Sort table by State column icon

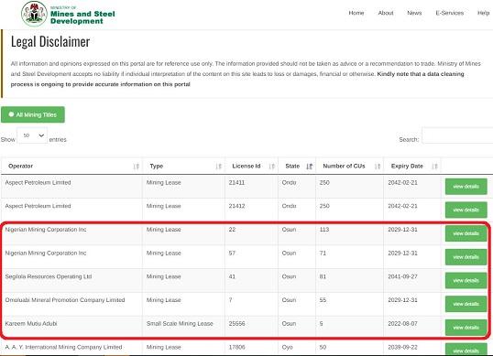point(310,167)
